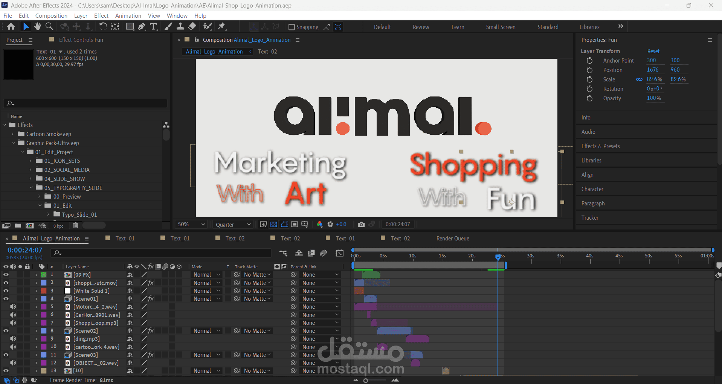The width and height of the screenshot is (722, 384).
Task: Hide the [Scene03] layer
Action: (6, 355)
